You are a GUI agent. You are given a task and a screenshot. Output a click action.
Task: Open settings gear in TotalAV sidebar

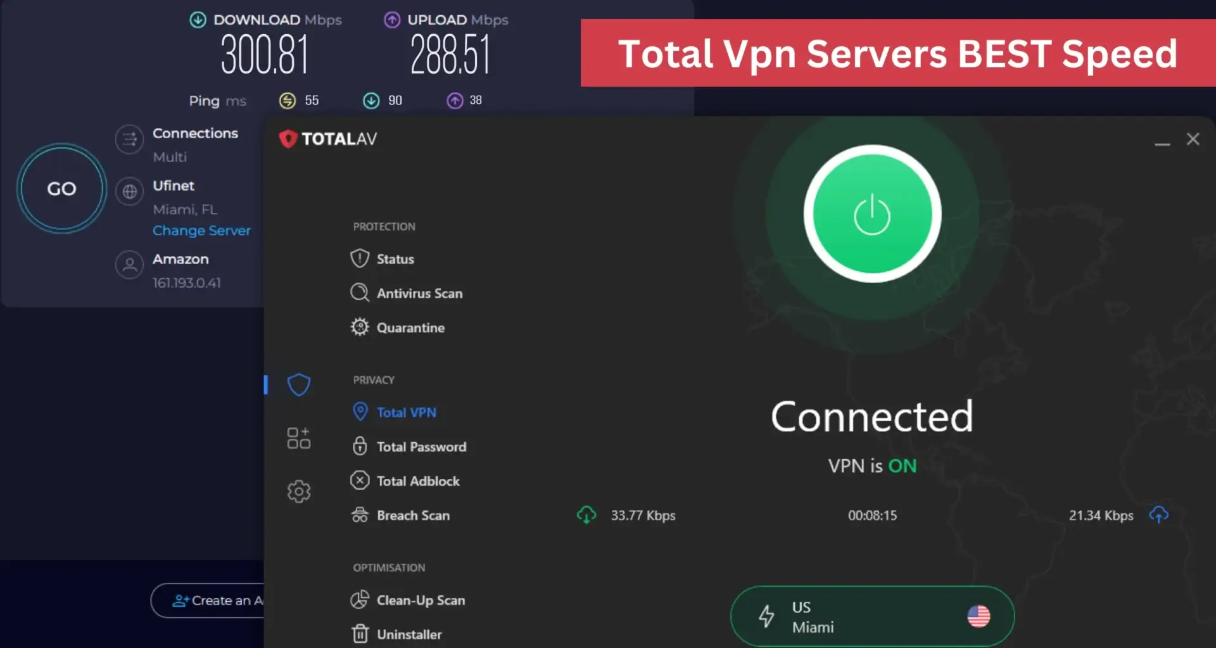tap(298, 491)
